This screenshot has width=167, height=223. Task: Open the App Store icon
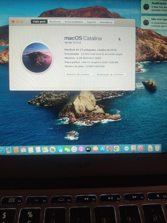click(102, 149)
